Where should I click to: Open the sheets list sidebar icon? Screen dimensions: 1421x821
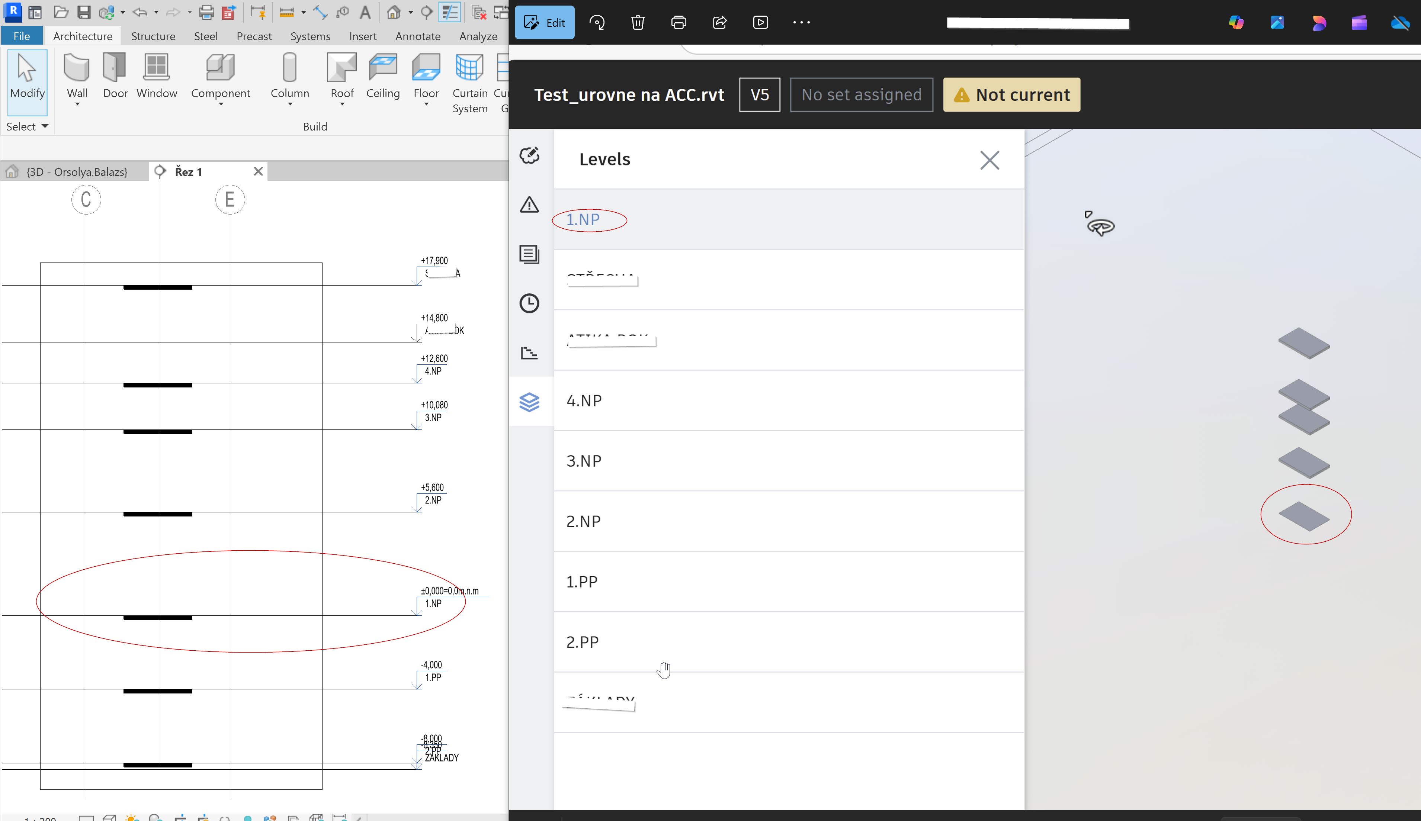pos(529,254)
